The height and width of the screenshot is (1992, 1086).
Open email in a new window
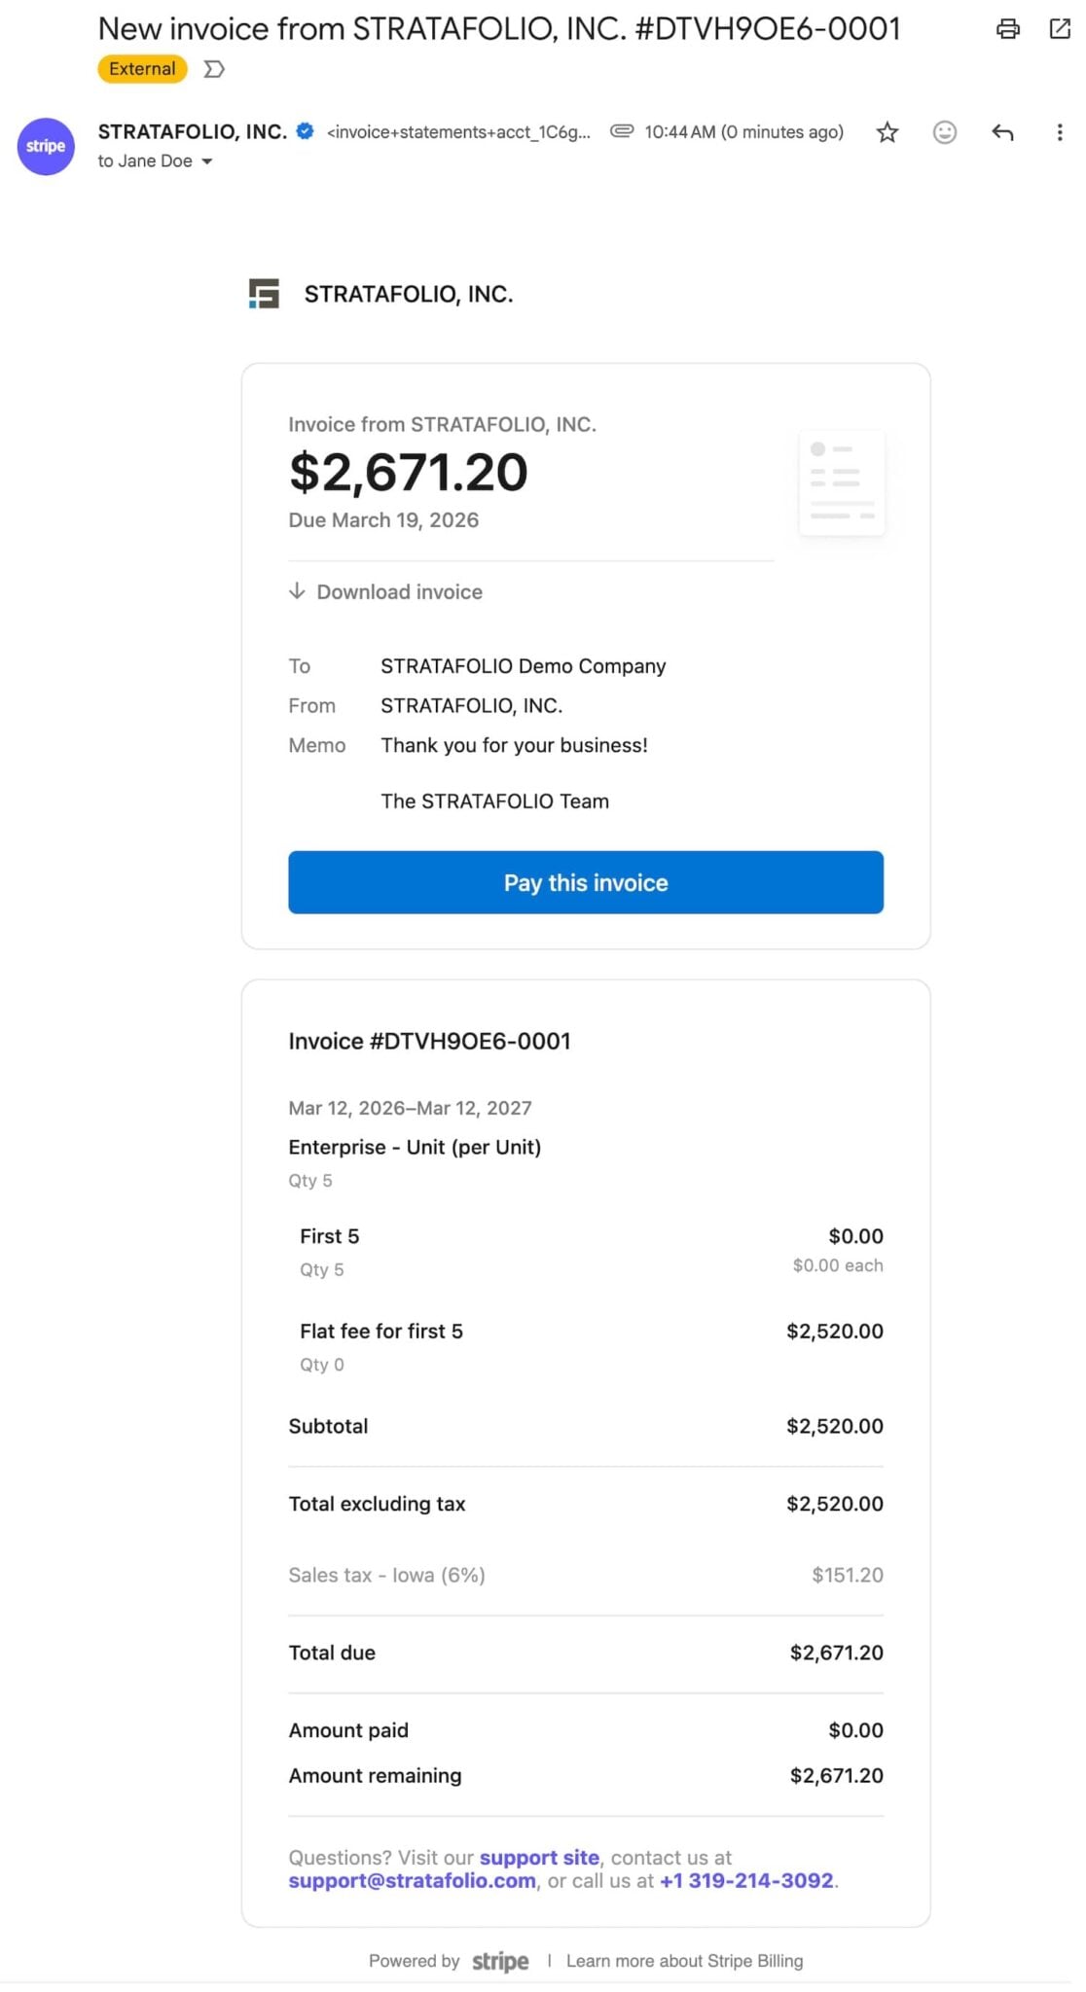(x=1060, y=29)
